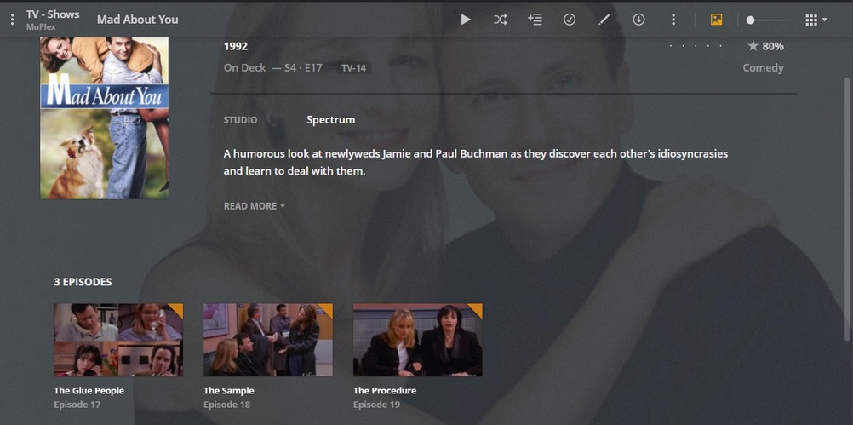Play the show with Play icon
Viewport: 853px width, 425px height.
466,20
